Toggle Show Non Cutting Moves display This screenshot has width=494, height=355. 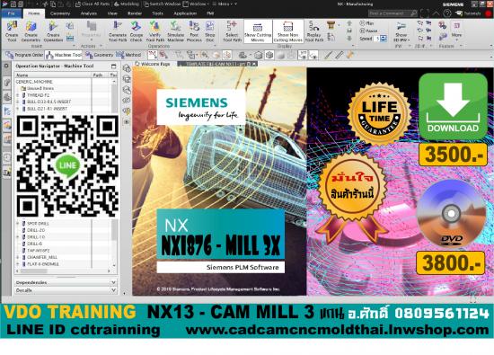[288, 31]
